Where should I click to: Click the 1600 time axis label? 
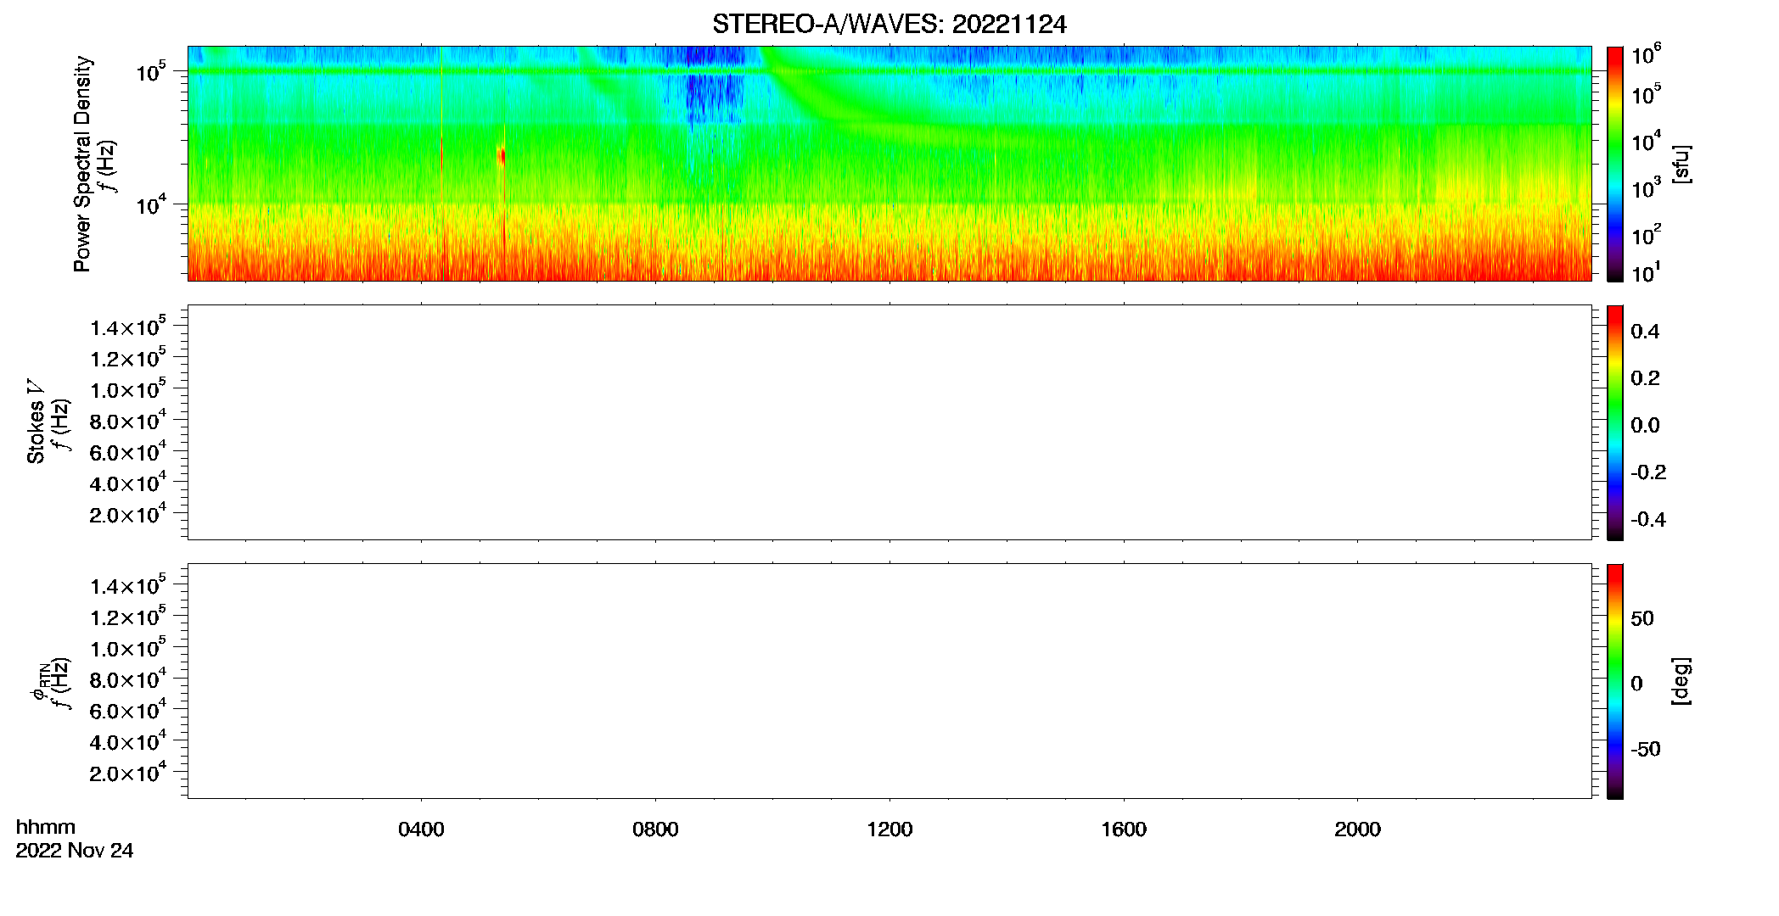point(1124,829)
